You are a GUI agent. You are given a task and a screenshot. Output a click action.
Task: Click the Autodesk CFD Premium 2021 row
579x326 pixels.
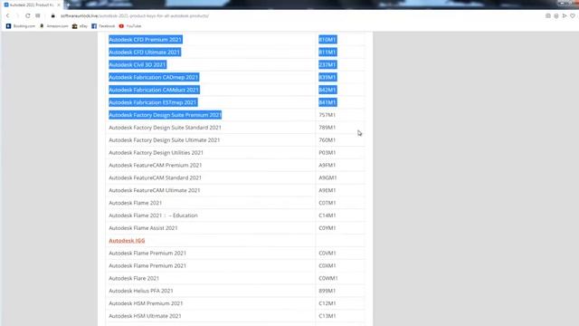tap(235, 40)
